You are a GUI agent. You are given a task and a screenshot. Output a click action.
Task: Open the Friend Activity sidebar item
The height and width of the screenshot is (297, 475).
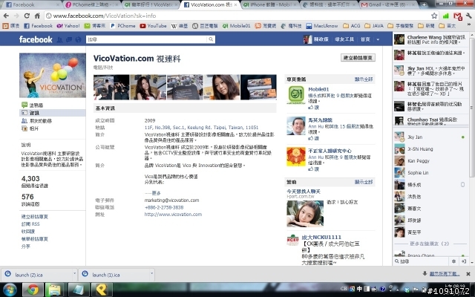(36, 120)
